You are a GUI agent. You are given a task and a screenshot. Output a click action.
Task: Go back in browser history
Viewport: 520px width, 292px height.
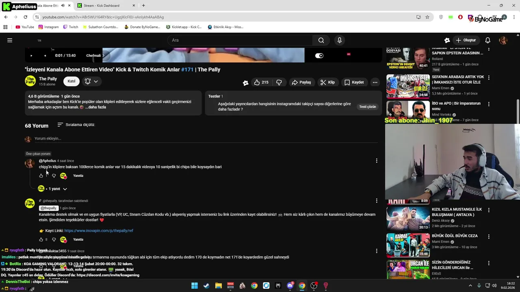point(6,17)
